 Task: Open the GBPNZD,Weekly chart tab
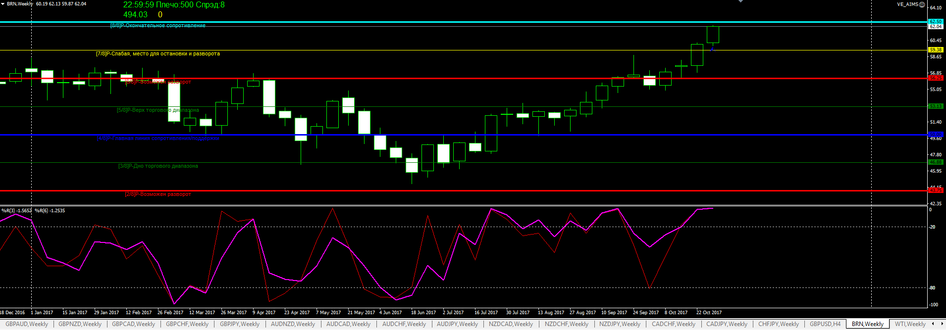80,324
